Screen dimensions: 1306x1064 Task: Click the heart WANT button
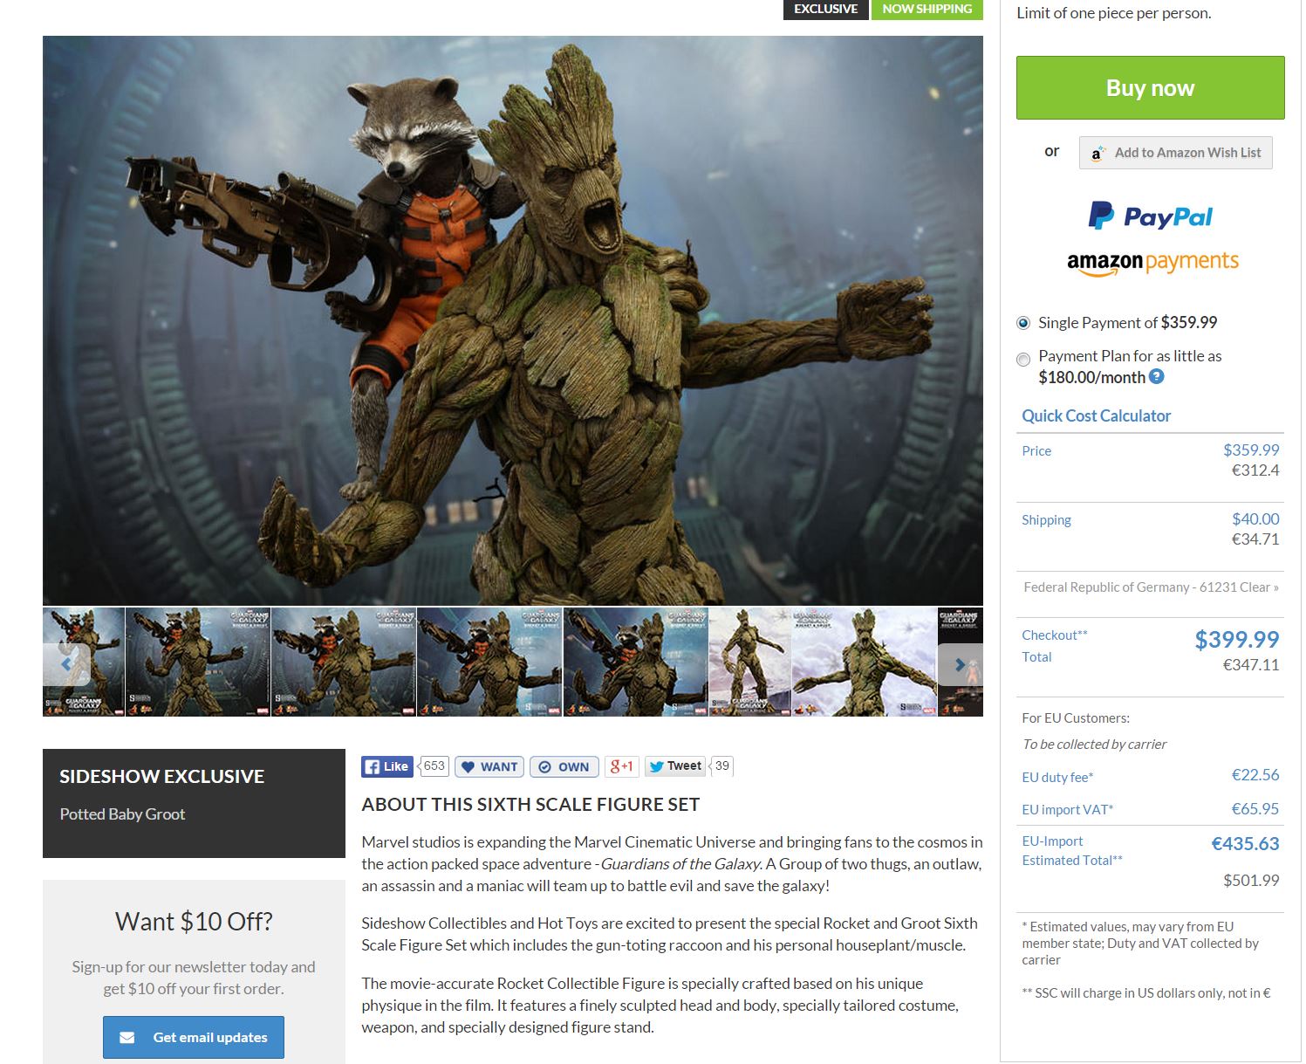(x=489, y=766)
